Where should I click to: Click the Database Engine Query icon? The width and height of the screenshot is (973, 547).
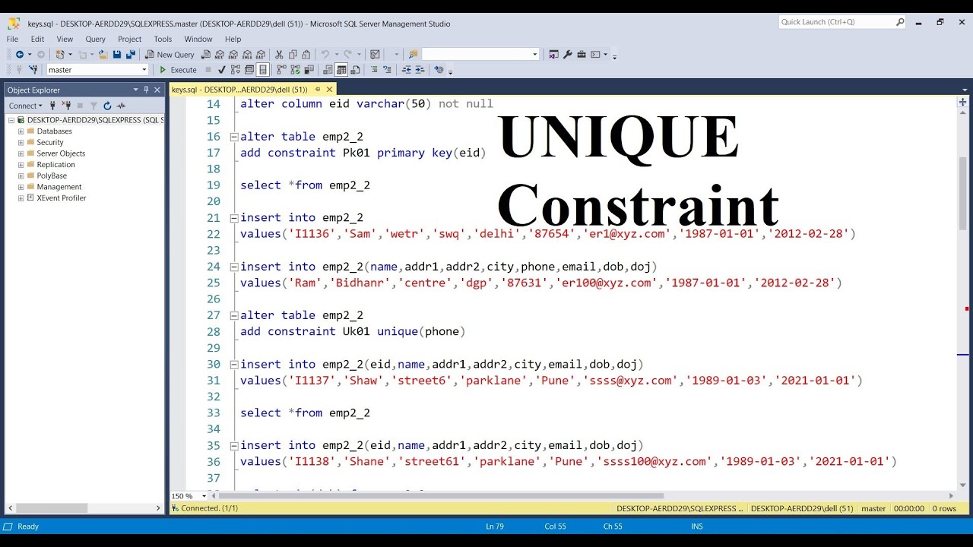[206, 55]
